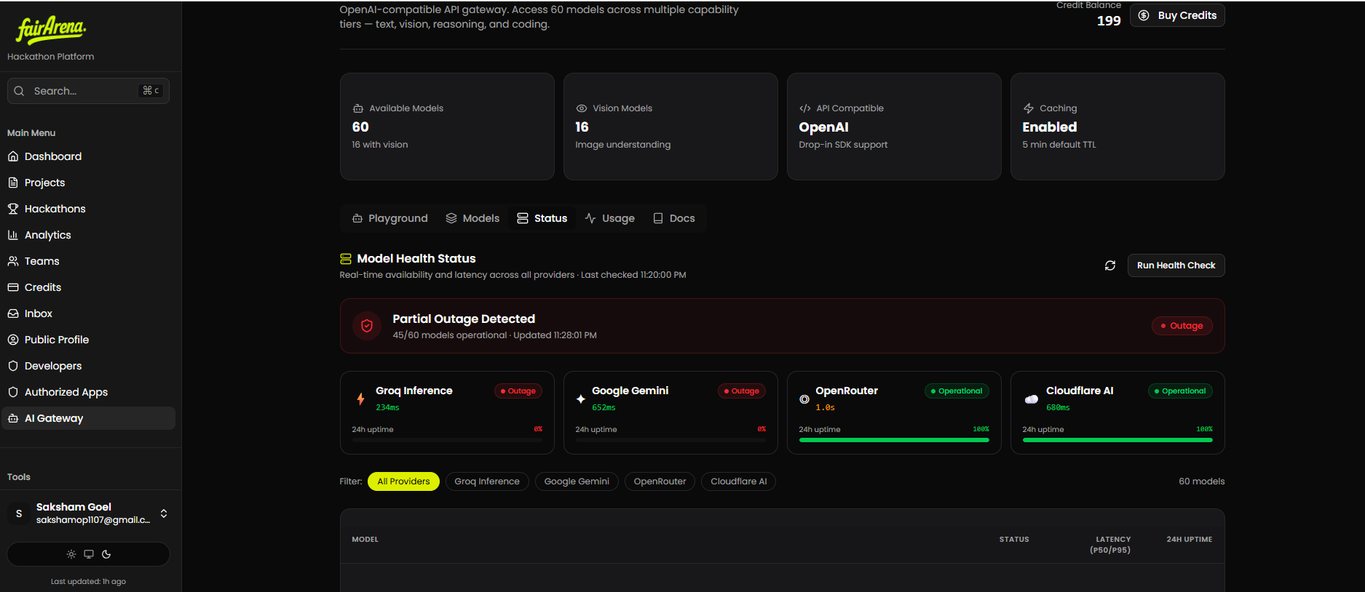Click the lightning icon on Caching card
The height and width of the screenshot is (592, 1365).
click(x=1029, y=108)
